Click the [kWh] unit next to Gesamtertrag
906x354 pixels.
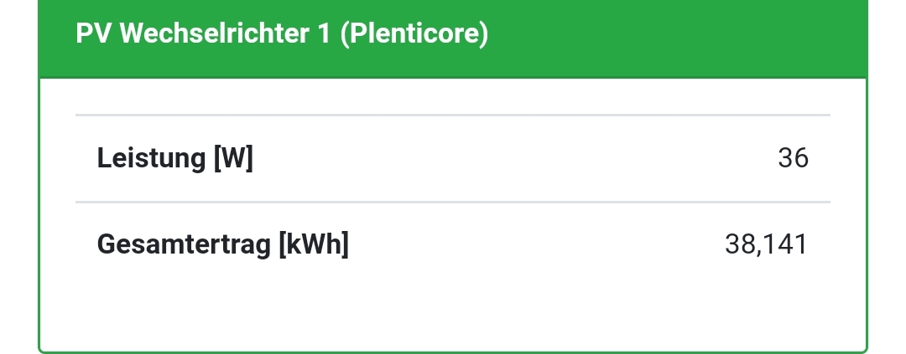coord(312,245)
